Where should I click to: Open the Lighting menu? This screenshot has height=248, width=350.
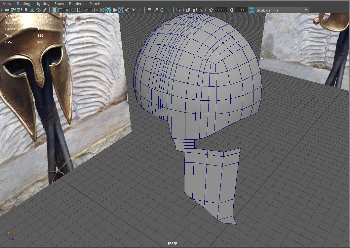(42, 4)
